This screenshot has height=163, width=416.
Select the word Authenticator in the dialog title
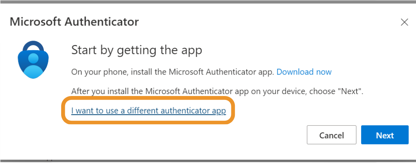coord(102,22)
